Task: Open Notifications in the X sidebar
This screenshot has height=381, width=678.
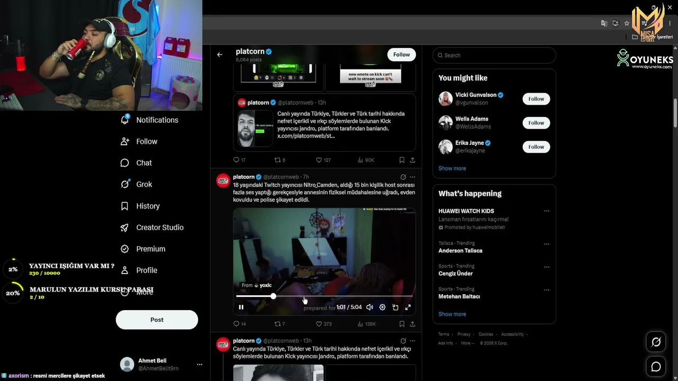Action: tap(150, 120)
